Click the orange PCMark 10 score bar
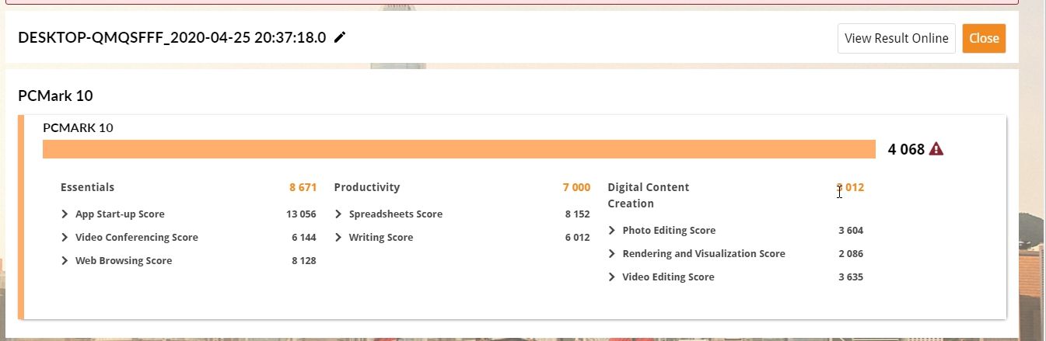Viewport: 1046px width, 341px height. 459,149
